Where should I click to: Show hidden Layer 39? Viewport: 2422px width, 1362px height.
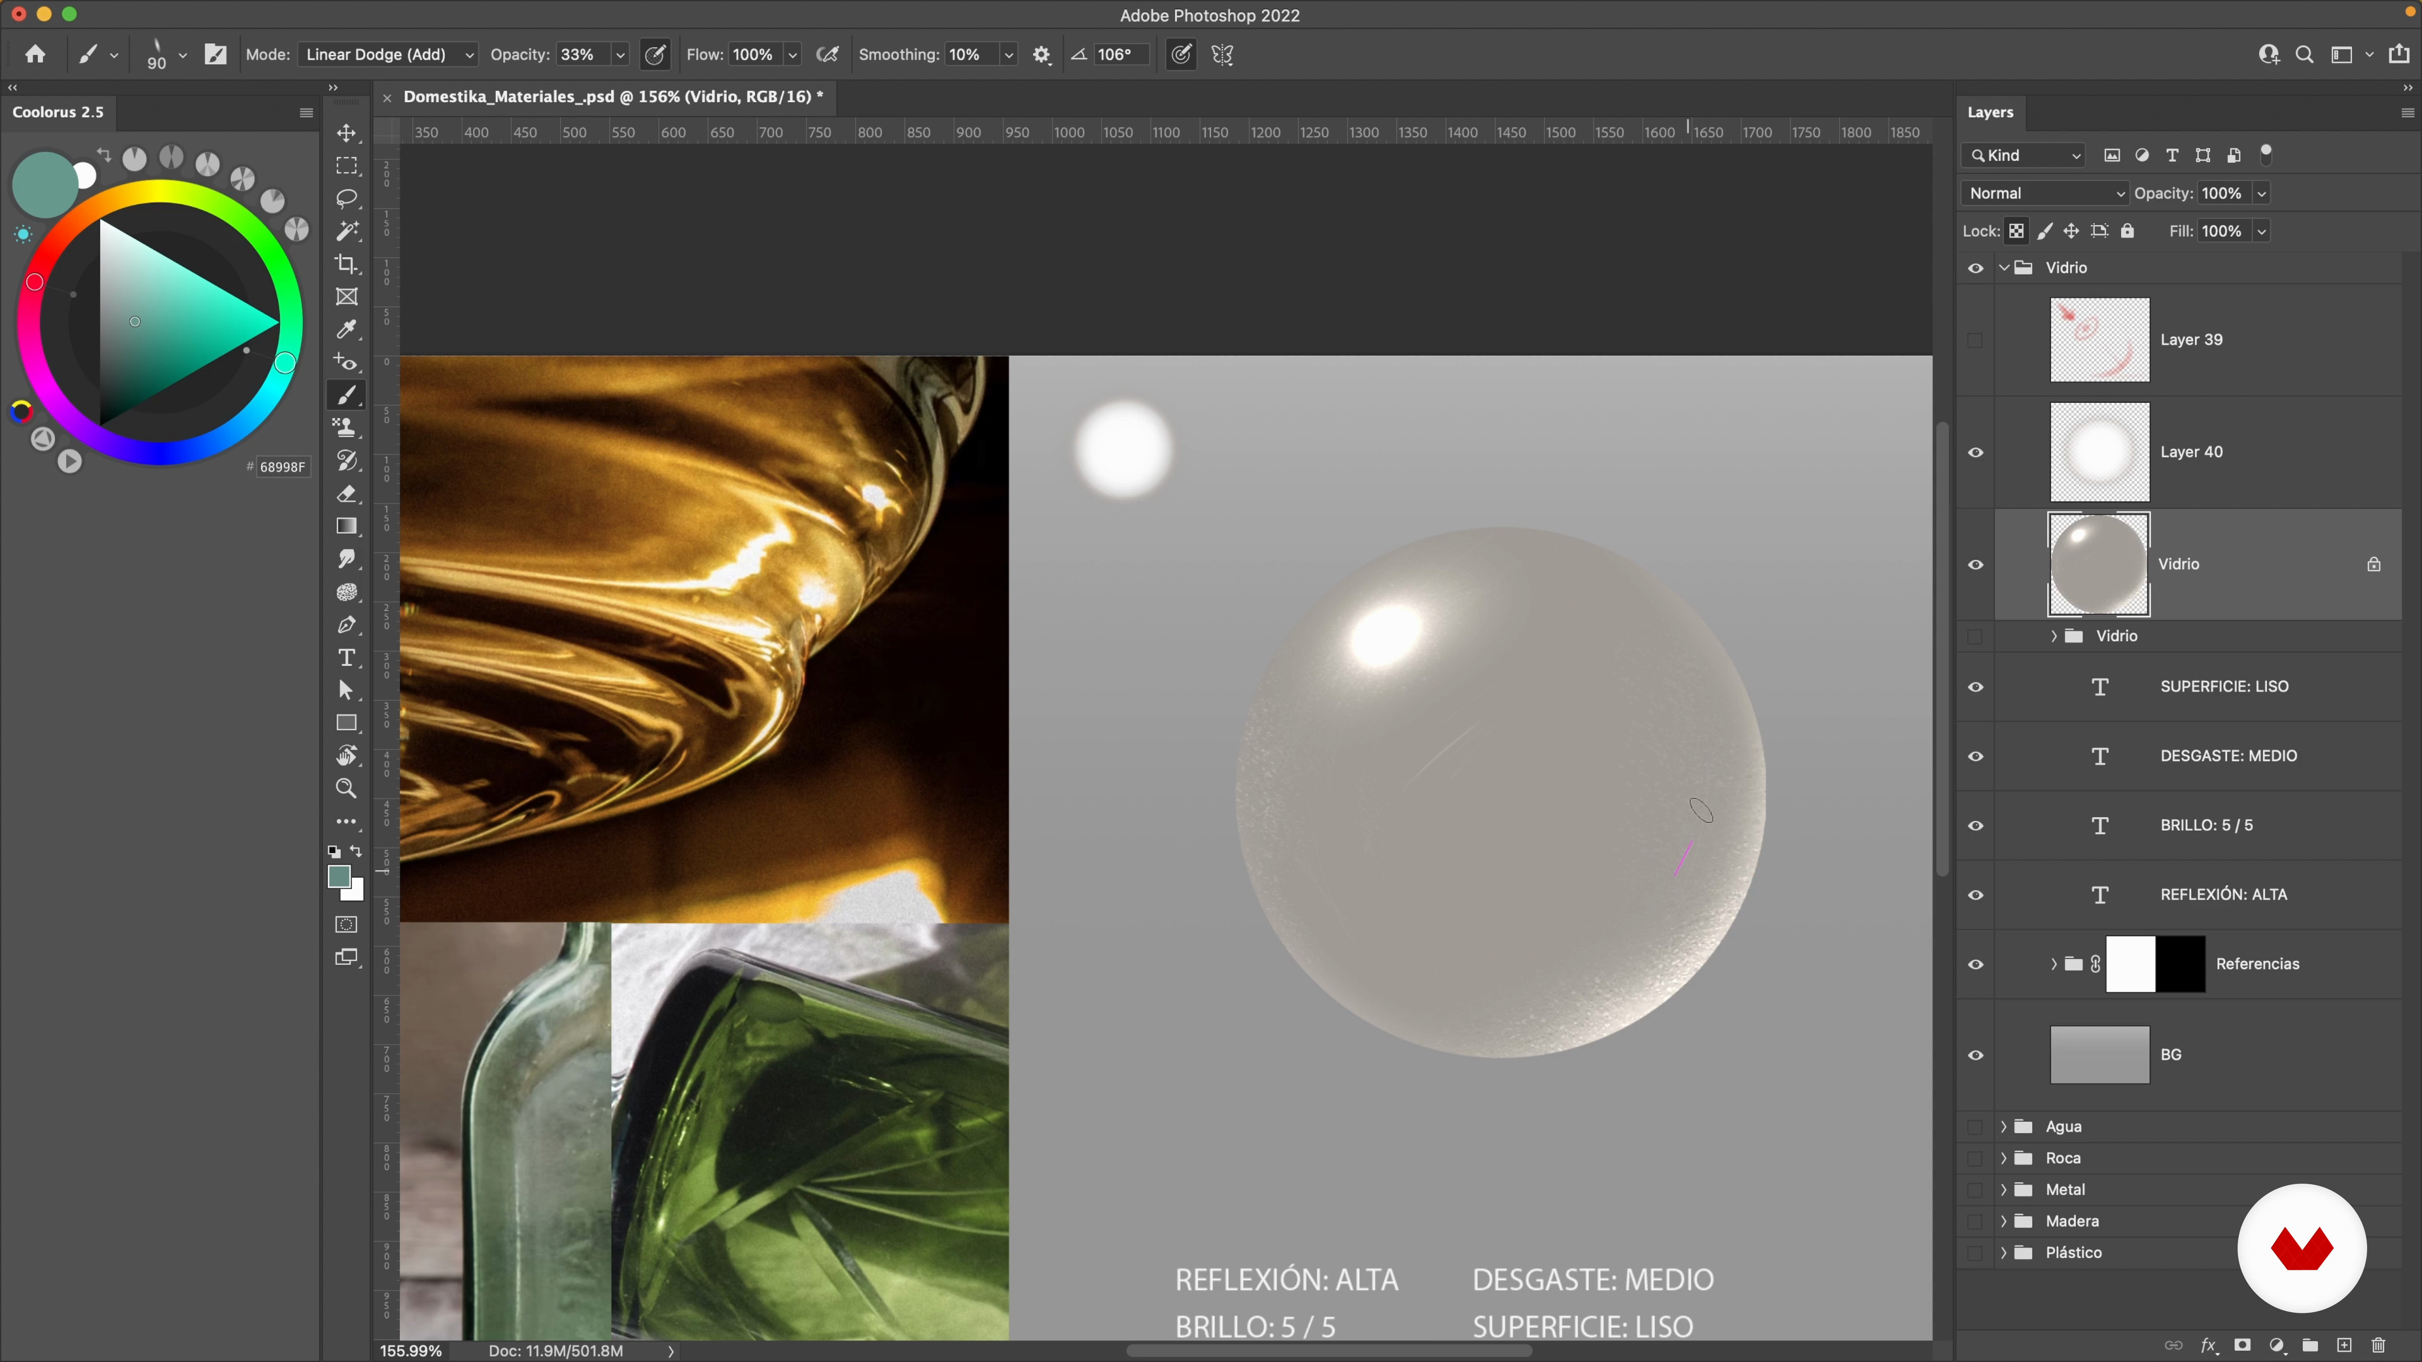[x=1975, y=340]
